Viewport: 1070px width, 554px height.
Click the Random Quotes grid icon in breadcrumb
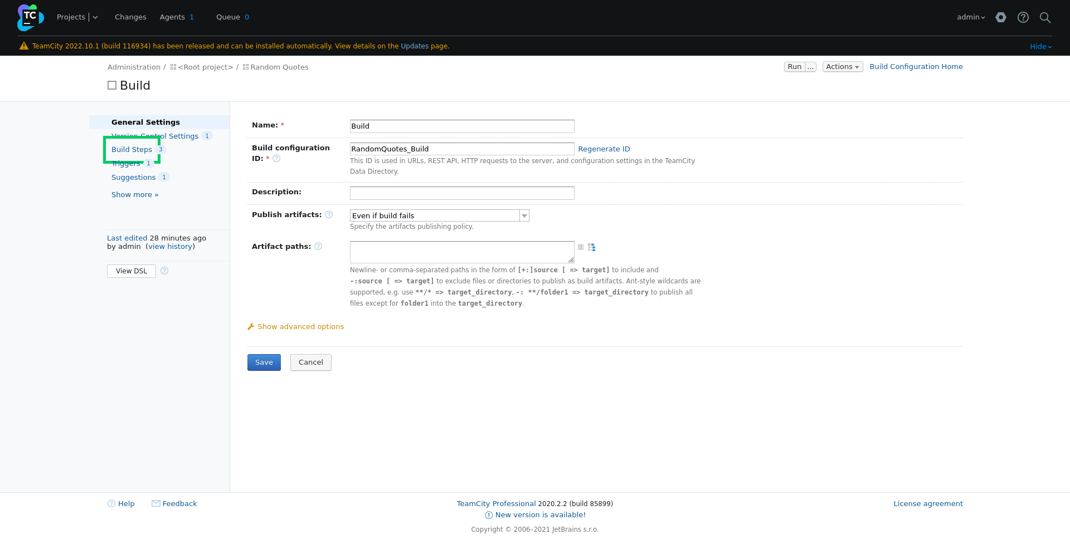246,67
